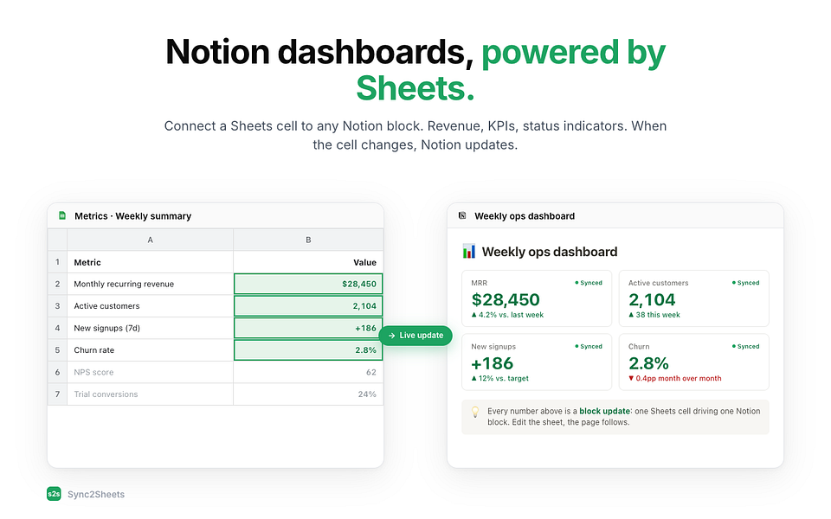831x519 pixels.
Task: Select the 2,104 cell in the sheet
Action: click(308, 306)
